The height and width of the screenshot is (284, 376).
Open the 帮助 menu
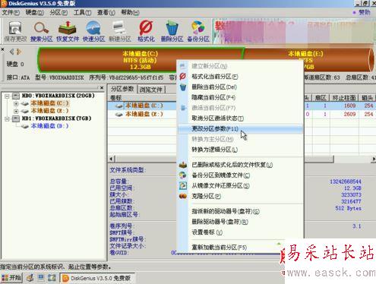(x=130, y=12)
